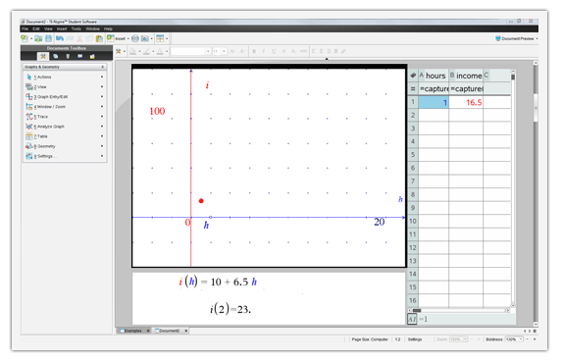Viewport: 562px width, 362px height.
Task: Click the Paste clipboard icon
Action: (x=99, y=38)
